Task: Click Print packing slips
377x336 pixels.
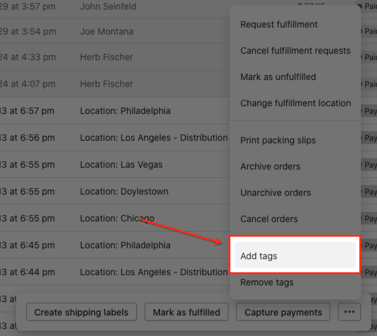Action: 278,140
